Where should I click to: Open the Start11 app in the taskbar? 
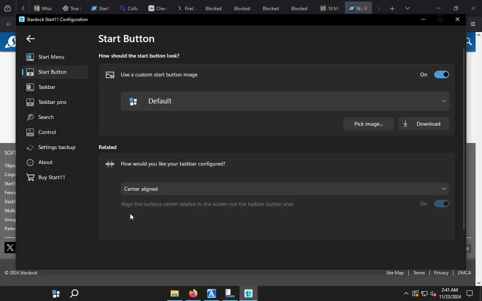[248, 293]
